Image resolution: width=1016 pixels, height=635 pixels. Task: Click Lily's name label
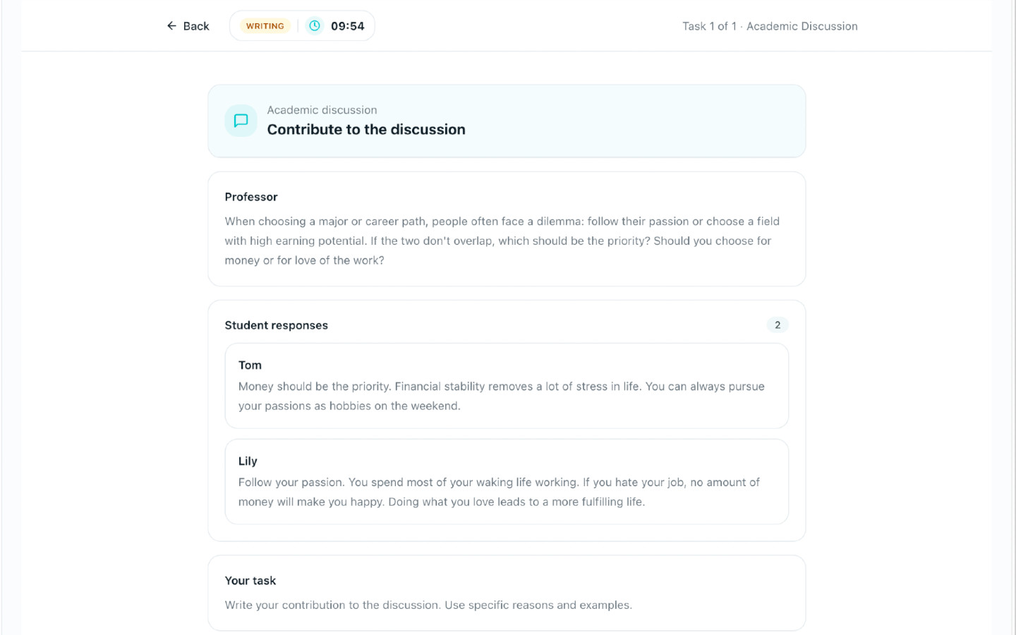click(248, 461)
